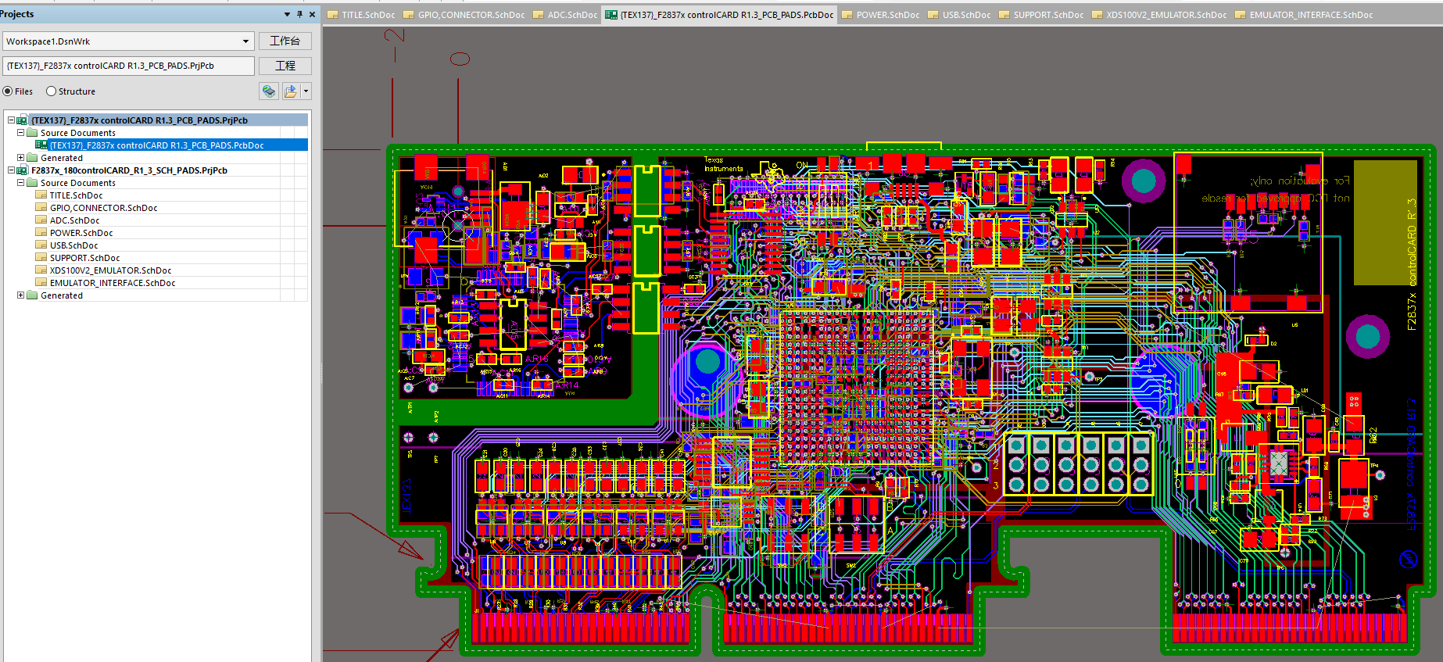Collapse Source Documents under {TEX137} project
This screenshot has height=662, width=1443.
click(x=21, y=133)
